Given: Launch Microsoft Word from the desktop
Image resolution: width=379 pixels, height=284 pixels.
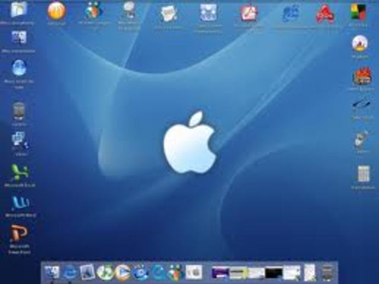Looking at the screenshot, I should 20,204.
